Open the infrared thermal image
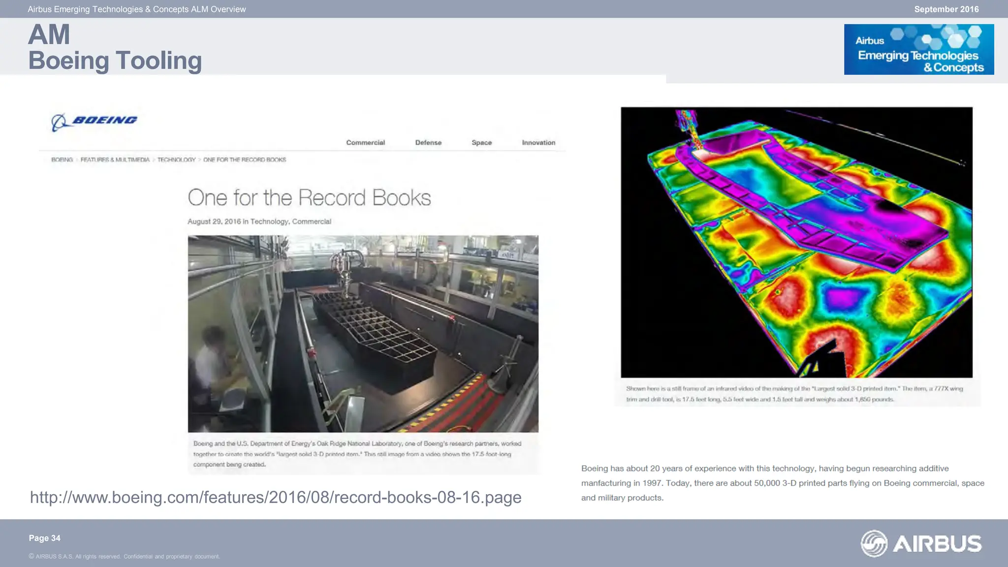 796,242
